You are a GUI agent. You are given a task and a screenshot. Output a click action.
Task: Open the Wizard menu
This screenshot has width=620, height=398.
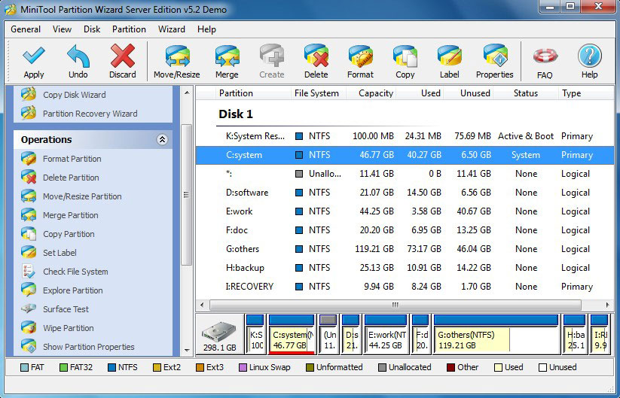[172, 29]
